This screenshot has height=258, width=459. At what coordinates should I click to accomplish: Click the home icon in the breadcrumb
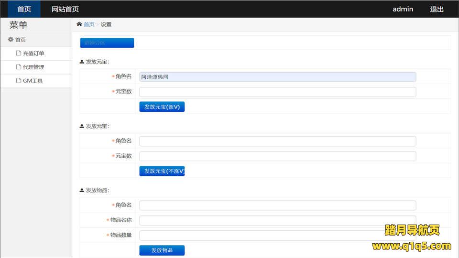[x=79, y=24]
